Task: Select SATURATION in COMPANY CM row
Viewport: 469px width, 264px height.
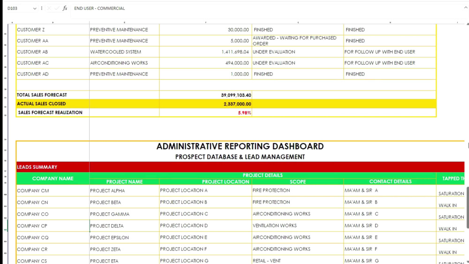Action: 450,190
